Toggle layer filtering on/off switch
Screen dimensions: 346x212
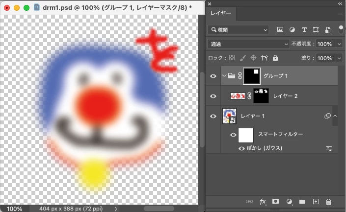click(x=341, y=29)
